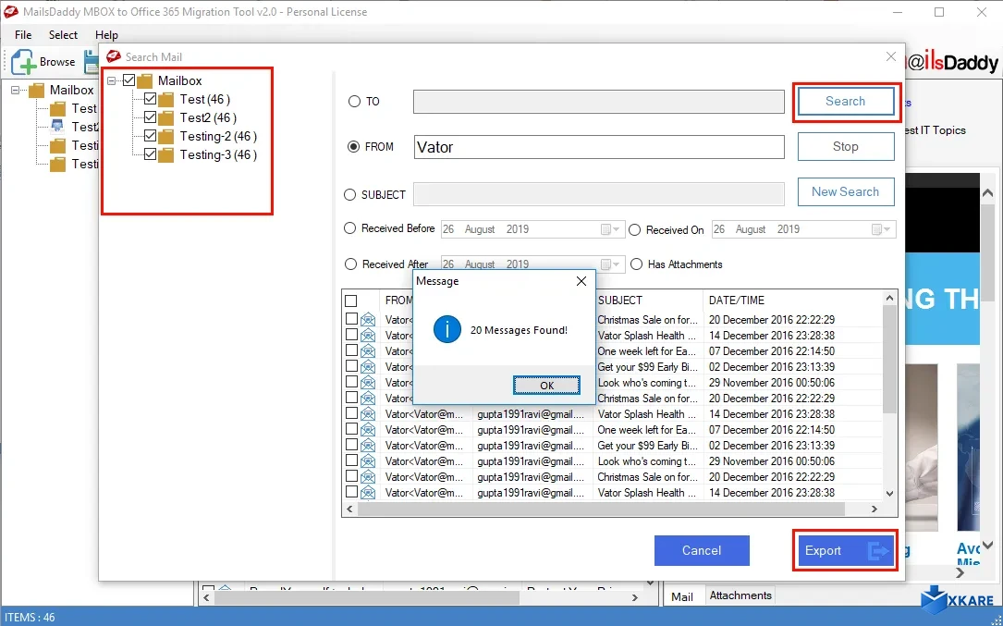Click the New Search button
This screenshot has width=1003, height=626.
coord(845,191)
